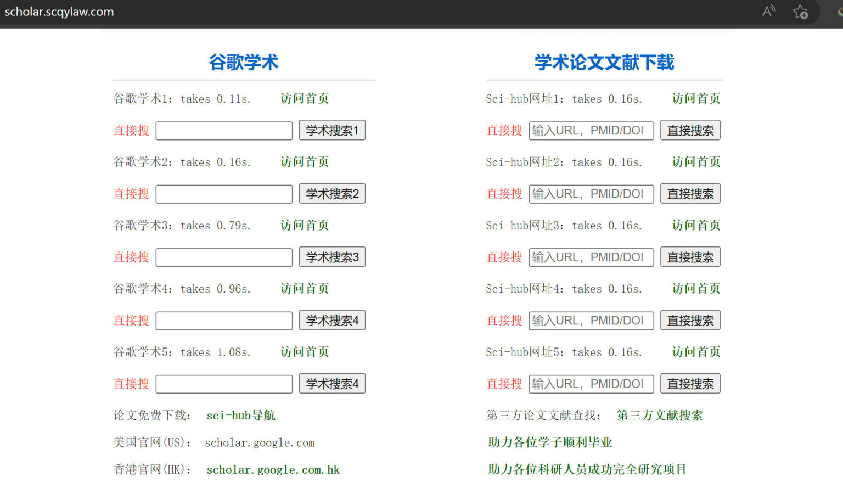The width and height of the screenshot is (843, 488).
Task: Click the sci-hub导航 link
Action: point(240,416)
